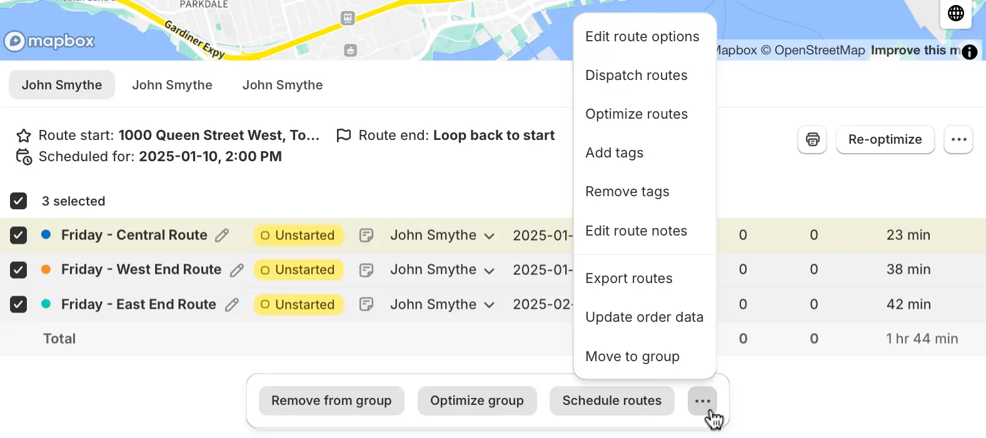The height and width of the screenshot is (438, 986).
Task: Click Loop back to start text
Action: point(494,136)
